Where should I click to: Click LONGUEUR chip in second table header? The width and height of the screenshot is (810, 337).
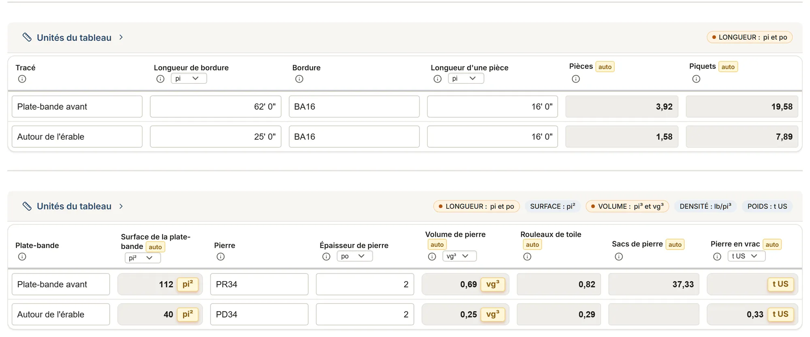[476, 206]
